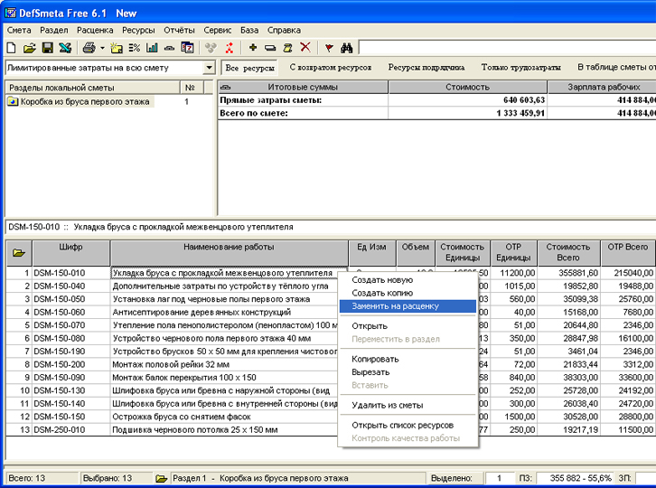
Task: Open the Расценка menu
Action: tap(95, 30)
